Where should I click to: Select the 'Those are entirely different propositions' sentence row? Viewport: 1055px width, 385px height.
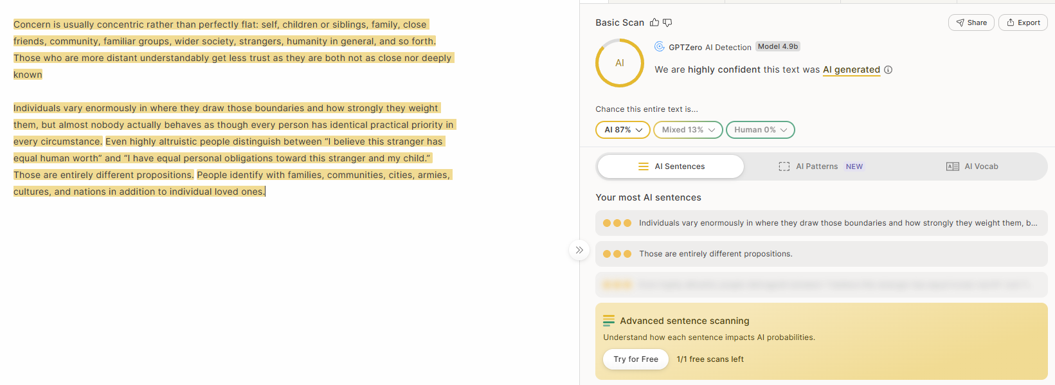[x=821, y=254]
